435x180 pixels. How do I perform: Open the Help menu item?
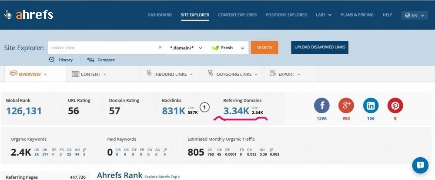[x=388, y=15]
